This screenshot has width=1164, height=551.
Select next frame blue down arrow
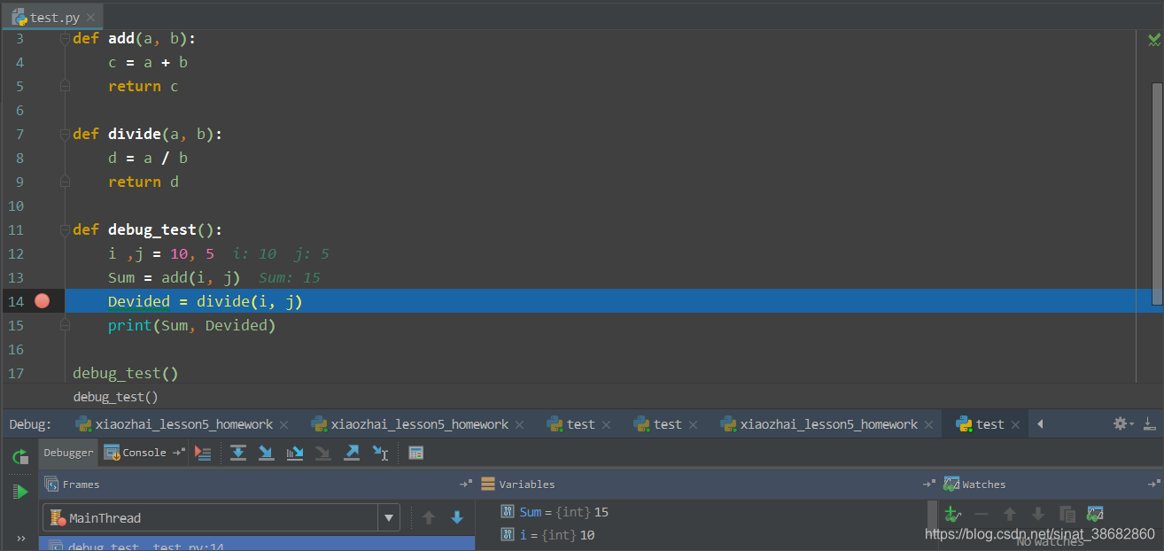[x=457, y=517]
